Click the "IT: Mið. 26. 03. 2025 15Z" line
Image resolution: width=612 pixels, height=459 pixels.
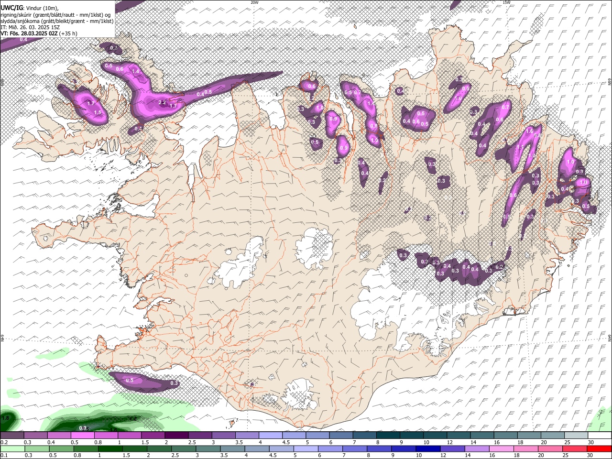pos(29,27)
